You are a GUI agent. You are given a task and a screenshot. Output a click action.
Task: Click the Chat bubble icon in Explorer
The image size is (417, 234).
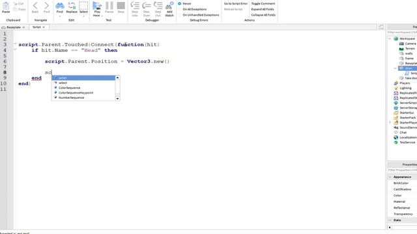pos(395,133)
